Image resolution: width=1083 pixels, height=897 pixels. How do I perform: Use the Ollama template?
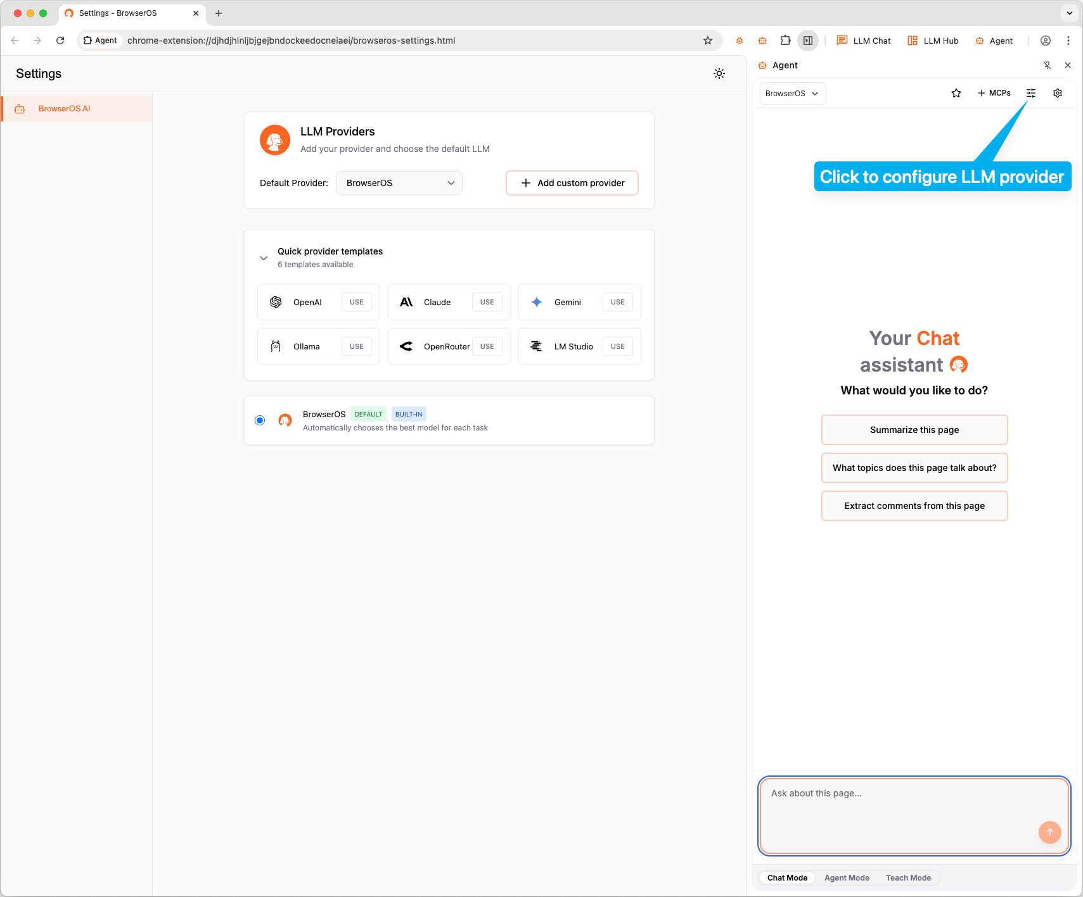point(357,346)
